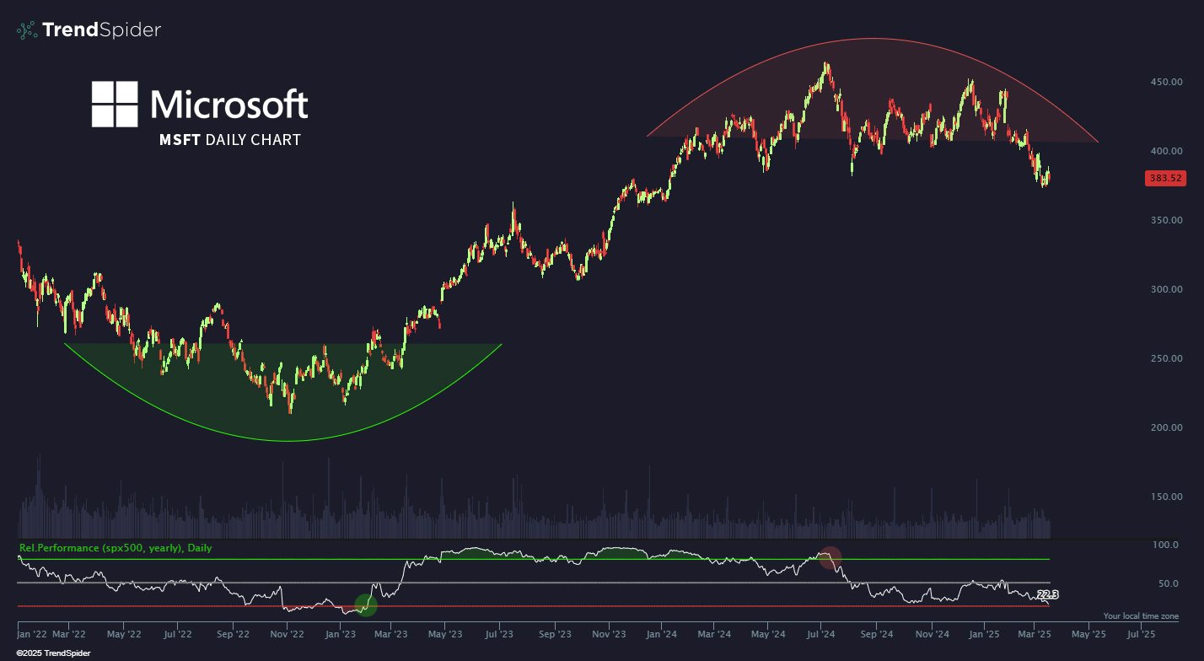
Task: Click the Mar '22 date label
Action: tap(70, 633)
